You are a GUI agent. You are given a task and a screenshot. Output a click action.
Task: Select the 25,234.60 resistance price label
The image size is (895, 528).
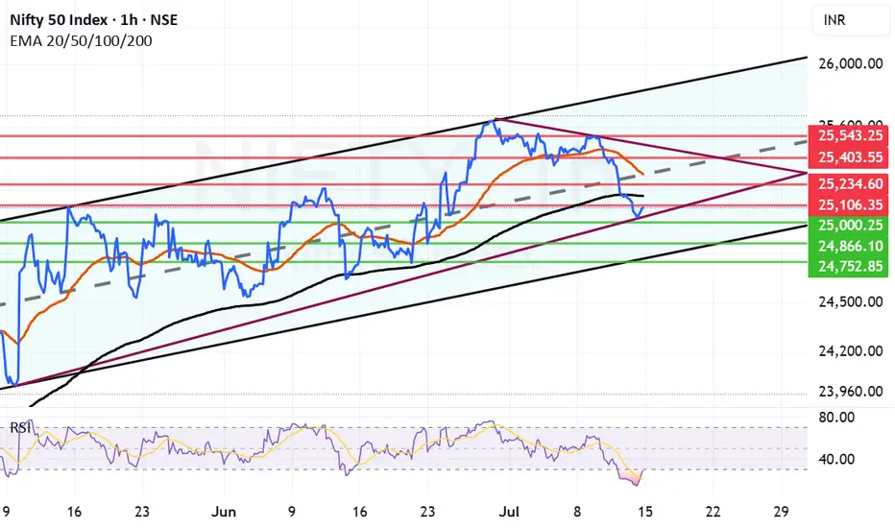tap(849, 183)
